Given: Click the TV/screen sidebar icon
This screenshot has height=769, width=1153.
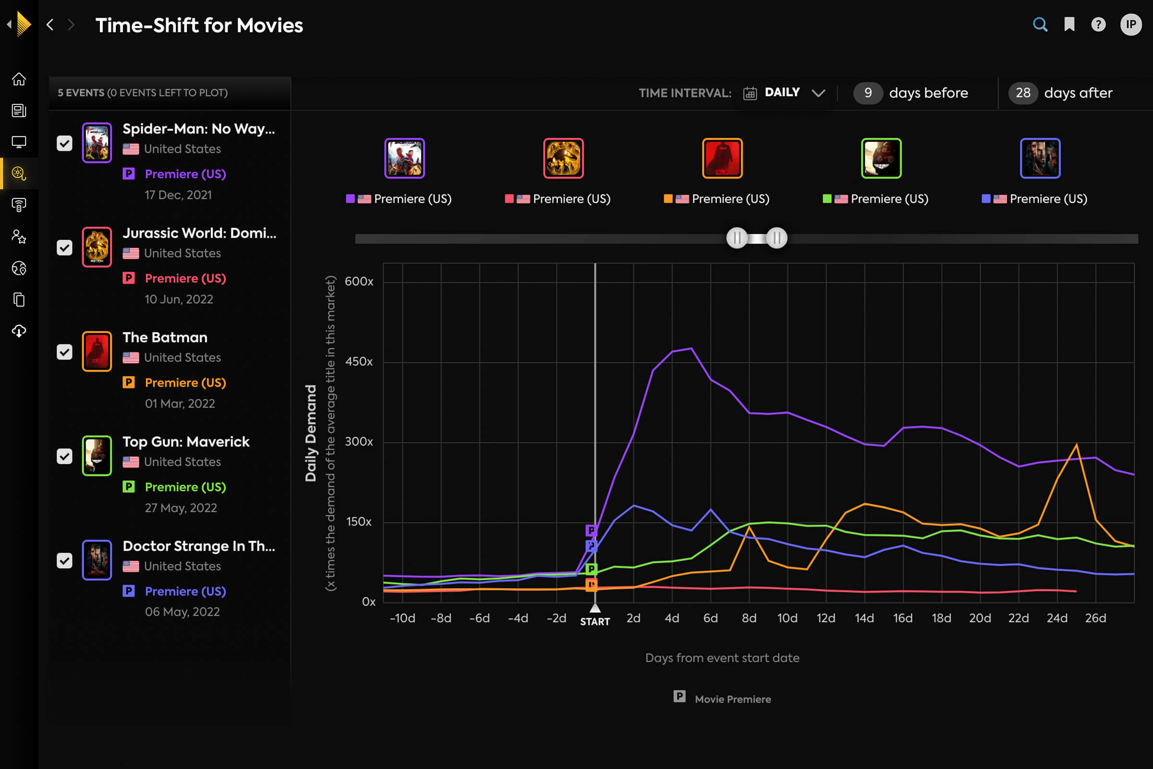Looking at the screenshot, I should (19, 141).
